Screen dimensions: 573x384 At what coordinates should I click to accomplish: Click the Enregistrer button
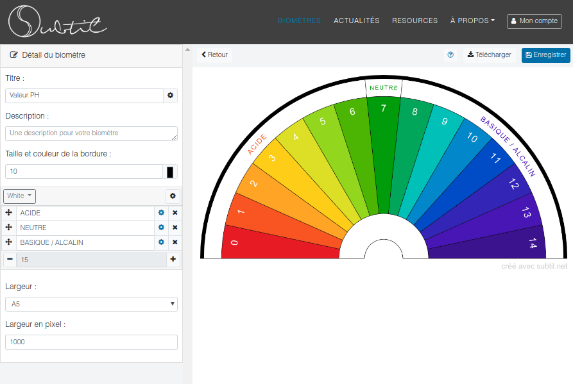pyautogui.click(x=545, y=55)
